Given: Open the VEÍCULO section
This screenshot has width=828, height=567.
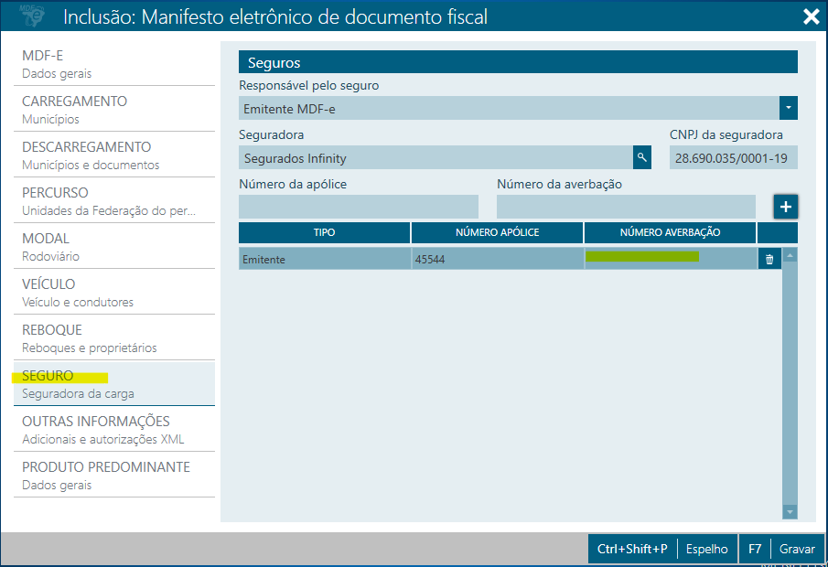Looking at the screenshot, I should [113, 293].
